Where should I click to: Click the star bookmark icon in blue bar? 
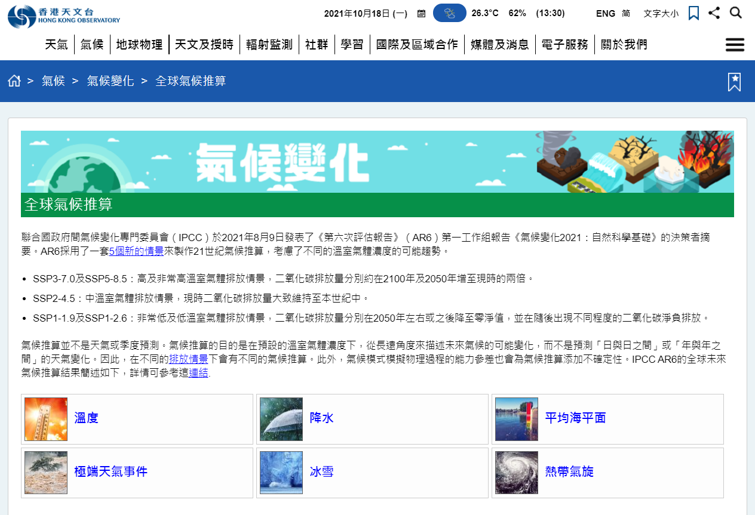(x=734, y=82)
